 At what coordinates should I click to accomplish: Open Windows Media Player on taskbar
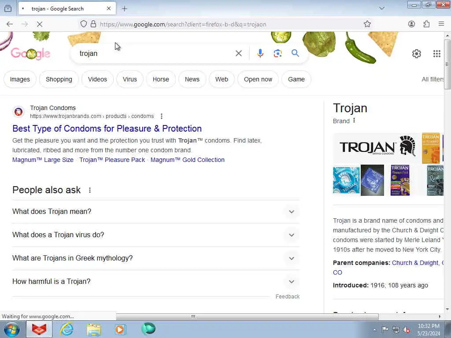120,329
